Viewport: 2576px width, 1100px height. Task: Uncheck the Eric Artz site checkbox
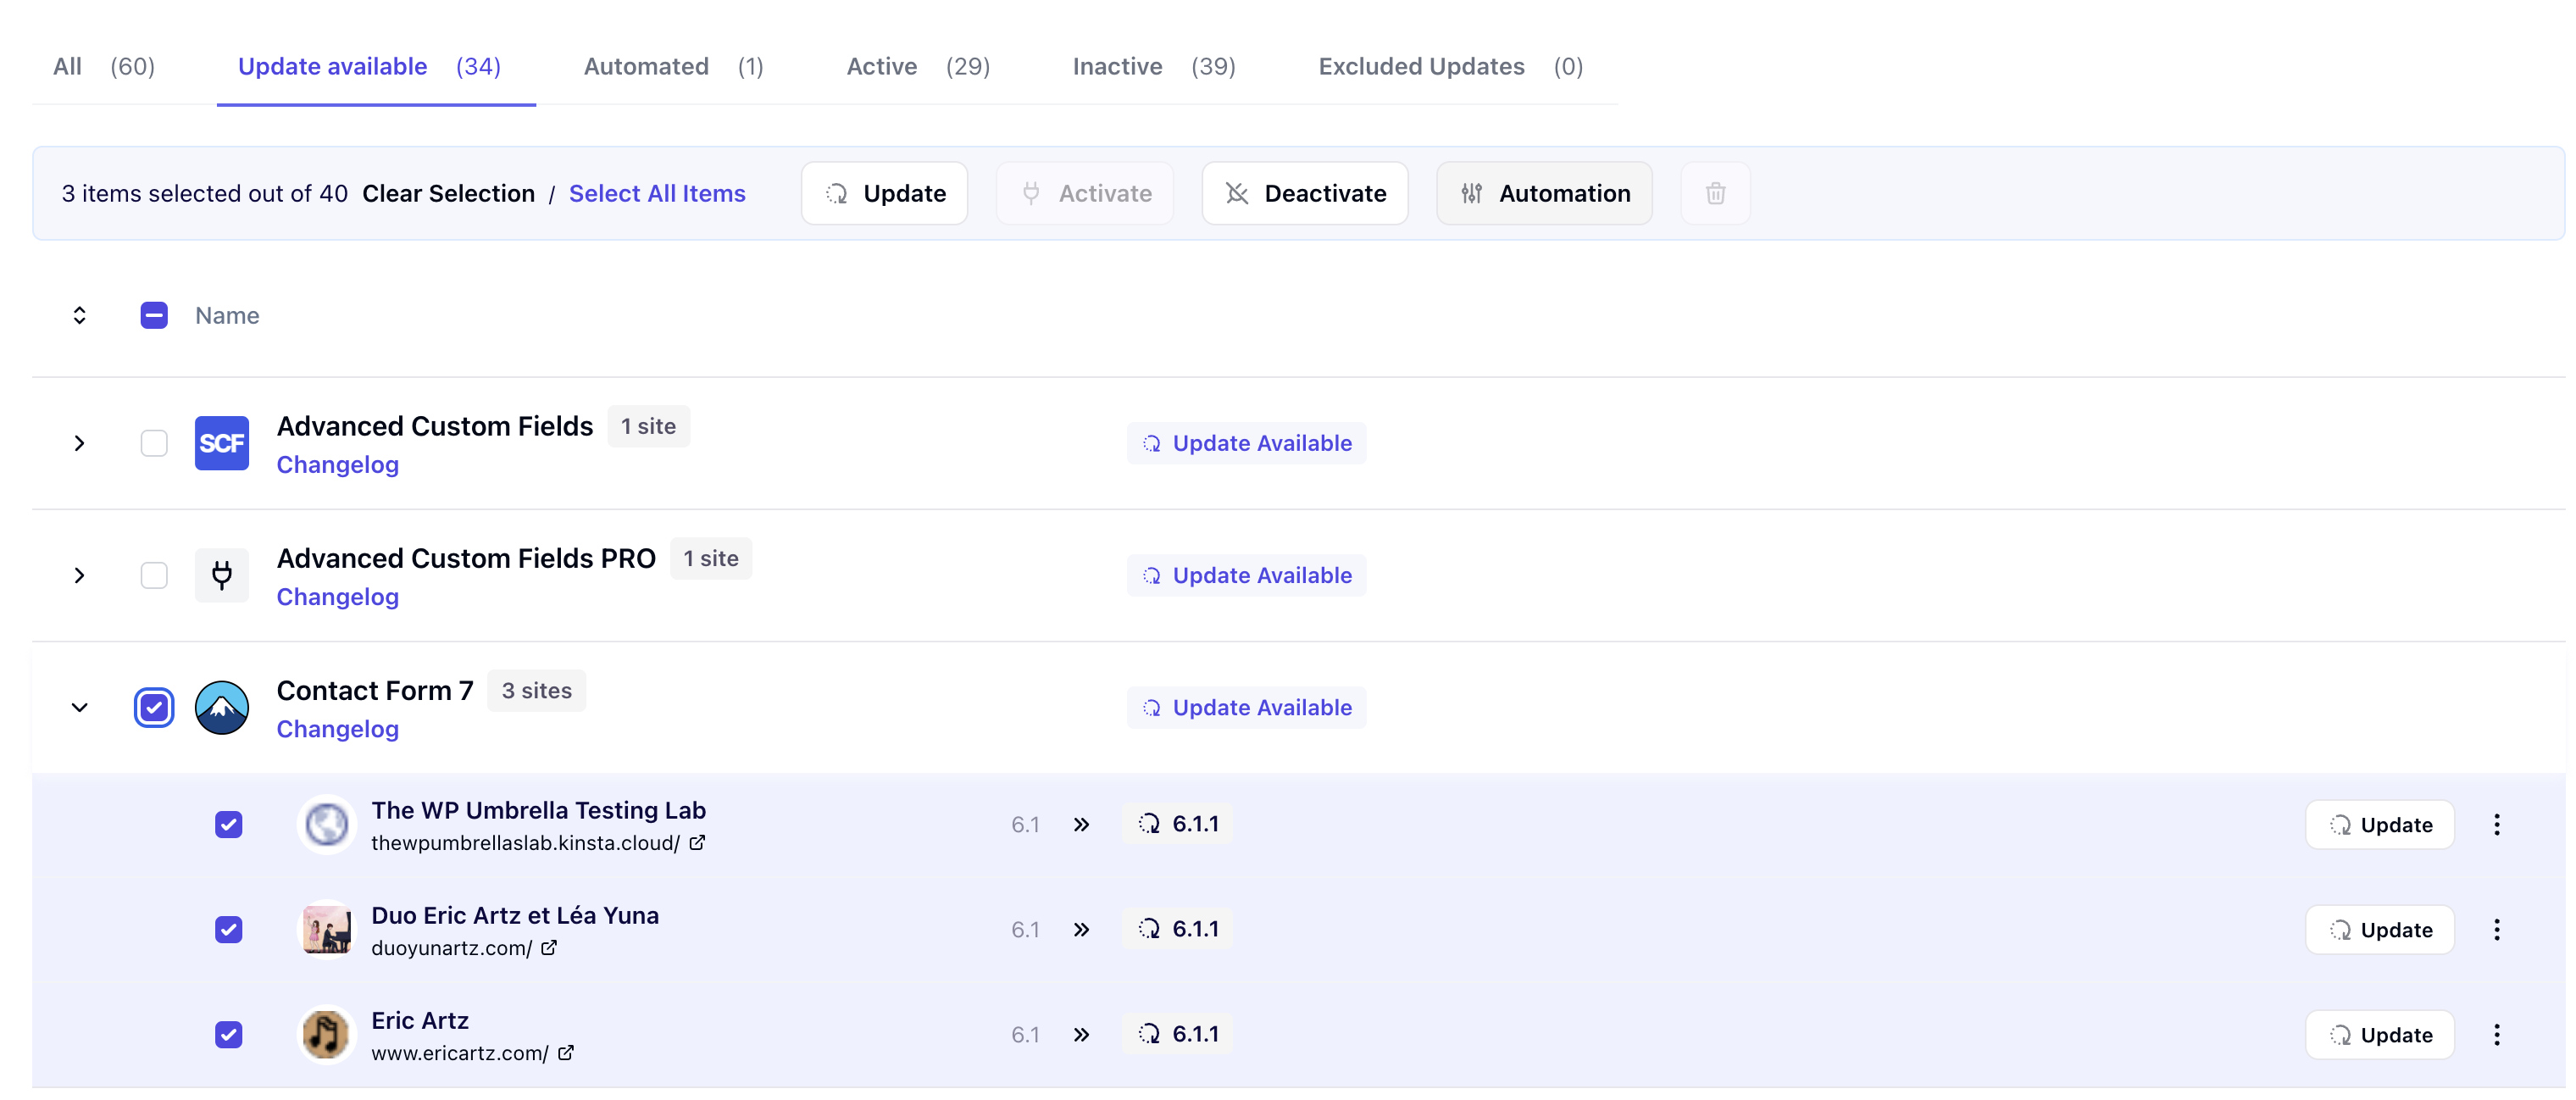click(x=229, y=1035)
